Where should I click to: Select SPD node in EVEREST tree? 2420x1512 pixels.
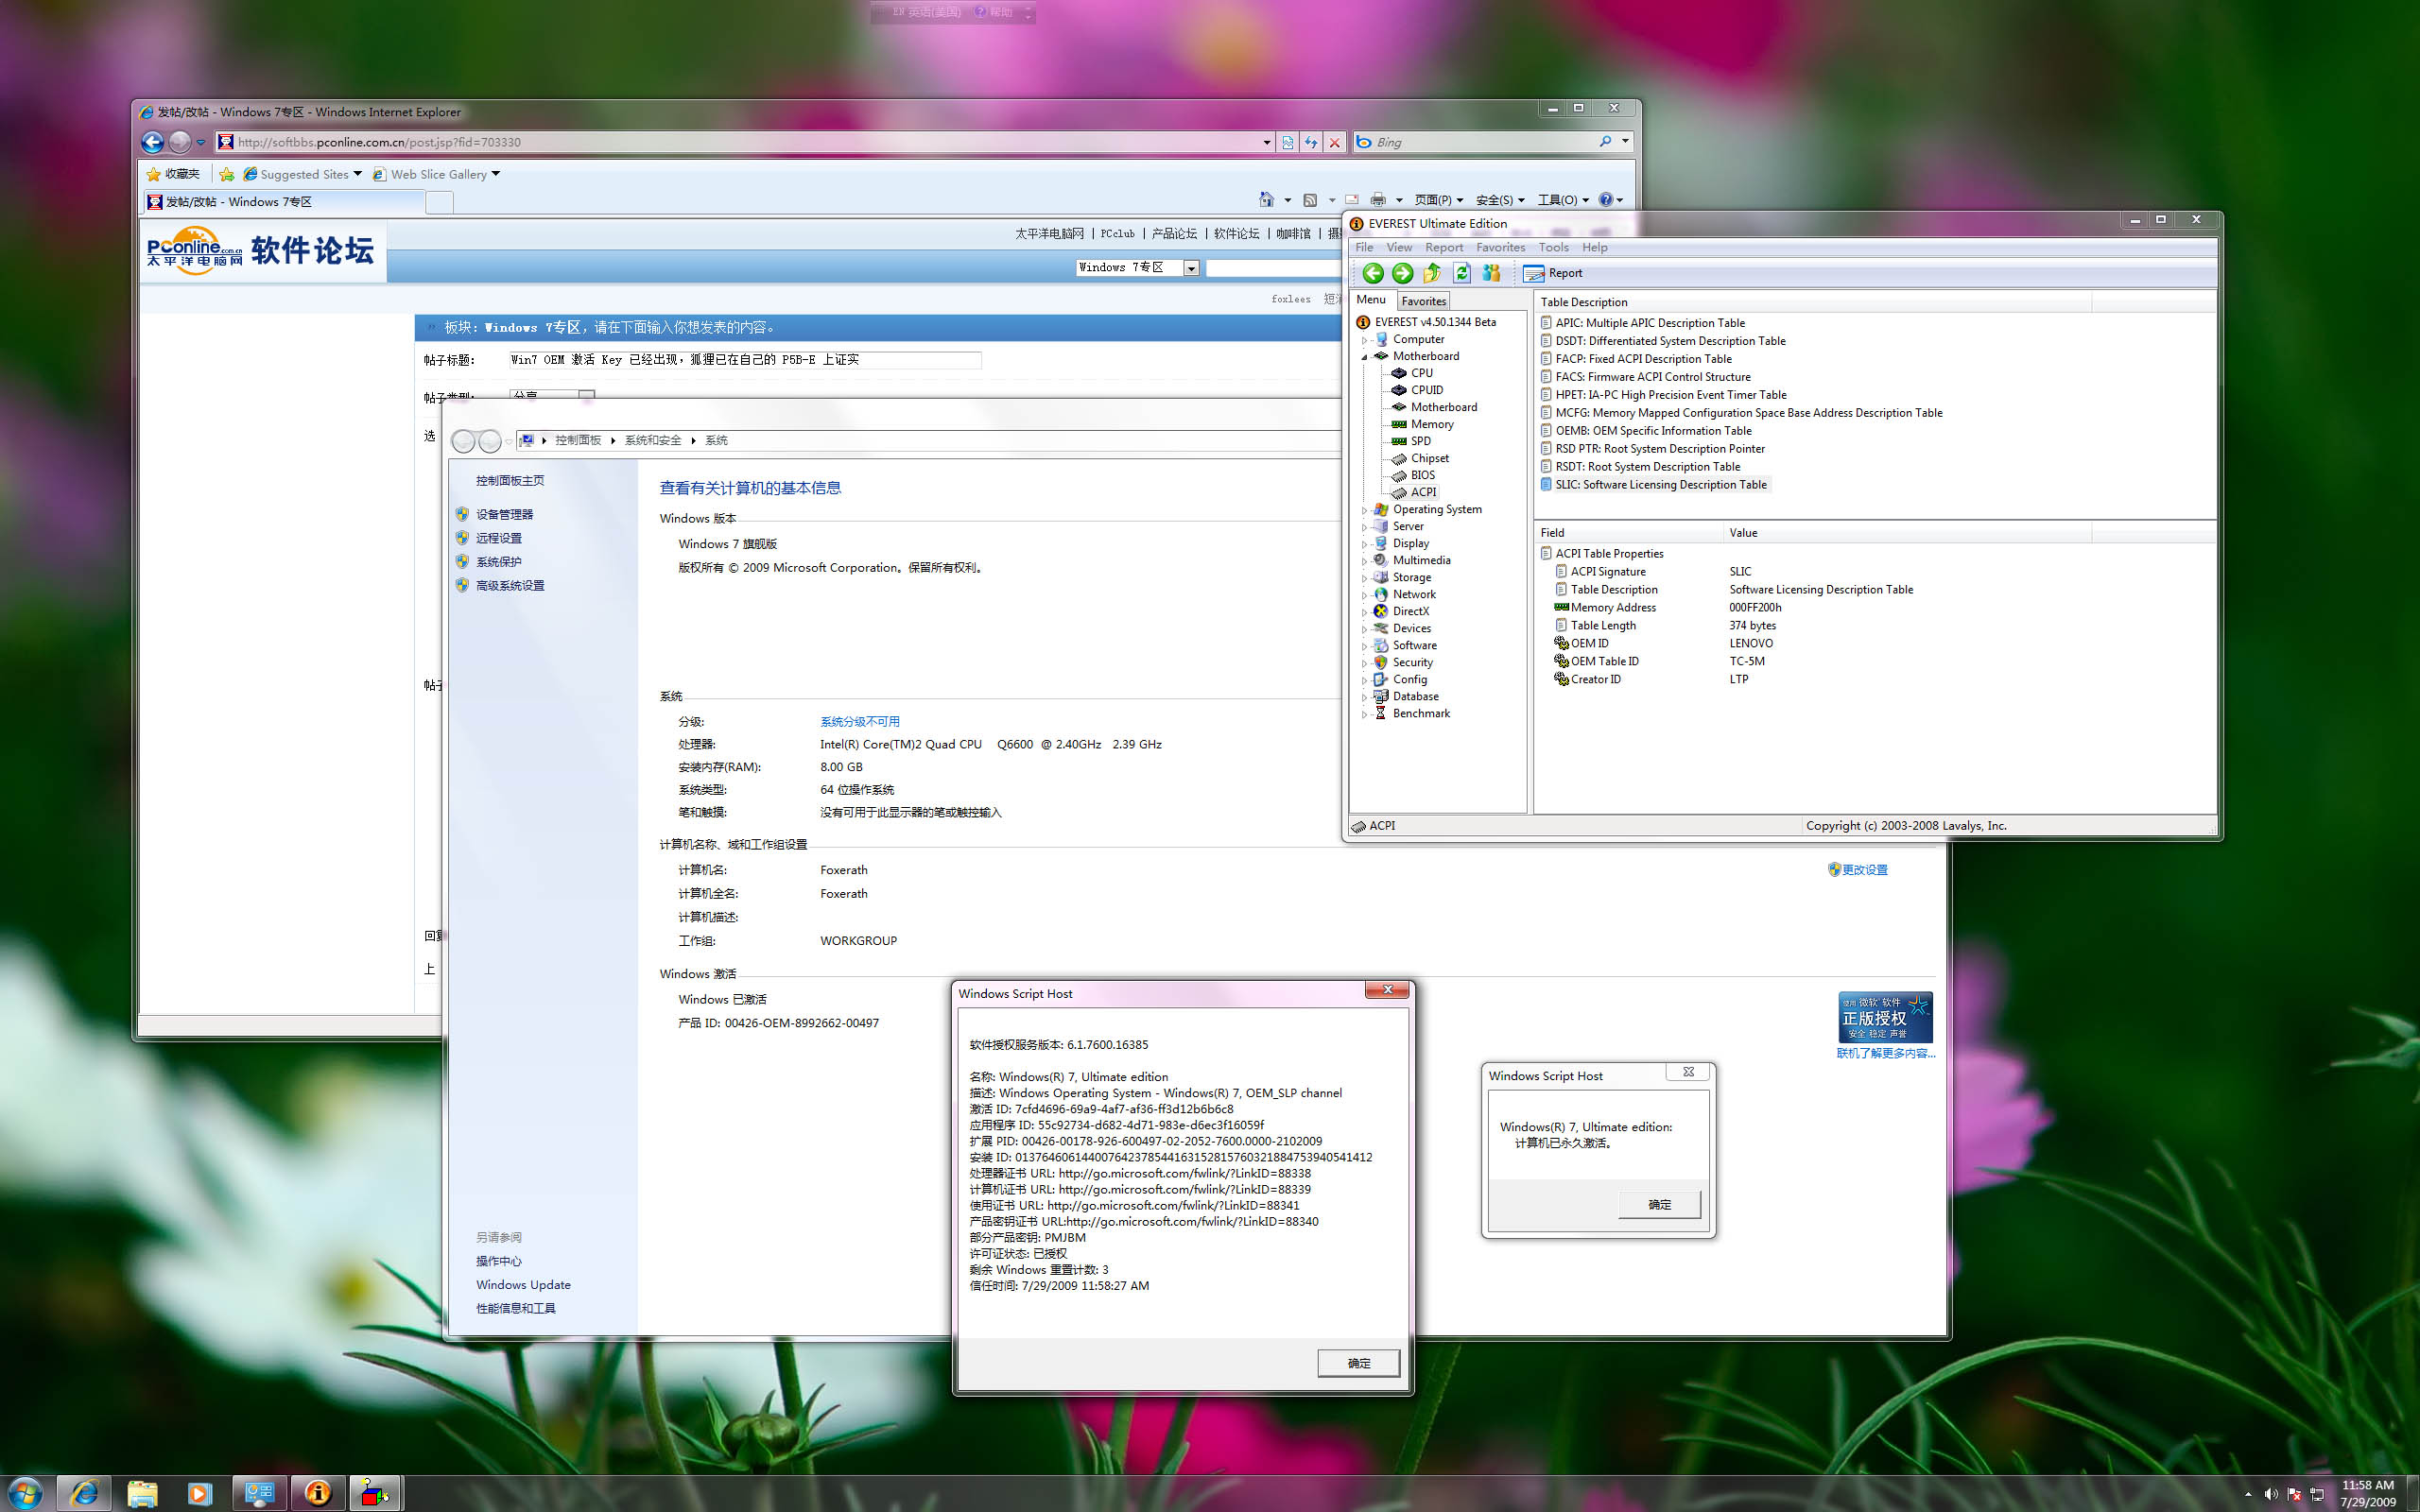1420,441
